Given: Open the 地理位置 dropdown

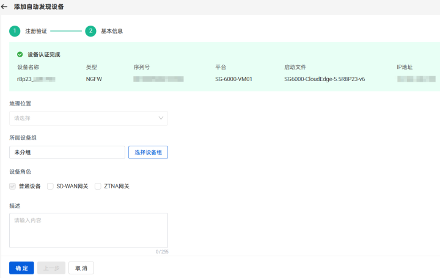Looking at the screenshot, I should (89, 118).
